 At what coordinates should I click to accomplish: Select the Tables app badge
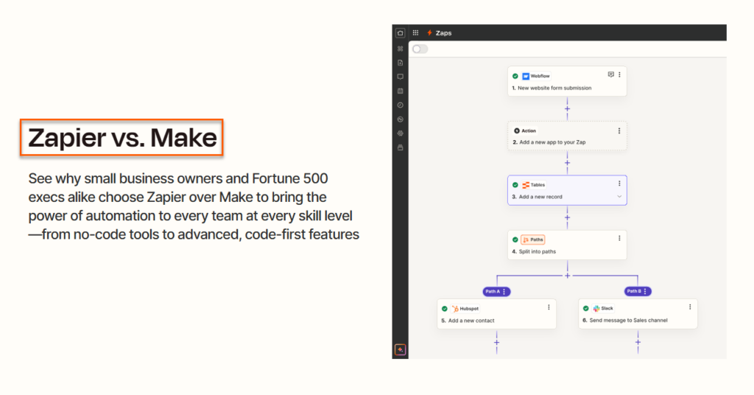coord(534,185)
